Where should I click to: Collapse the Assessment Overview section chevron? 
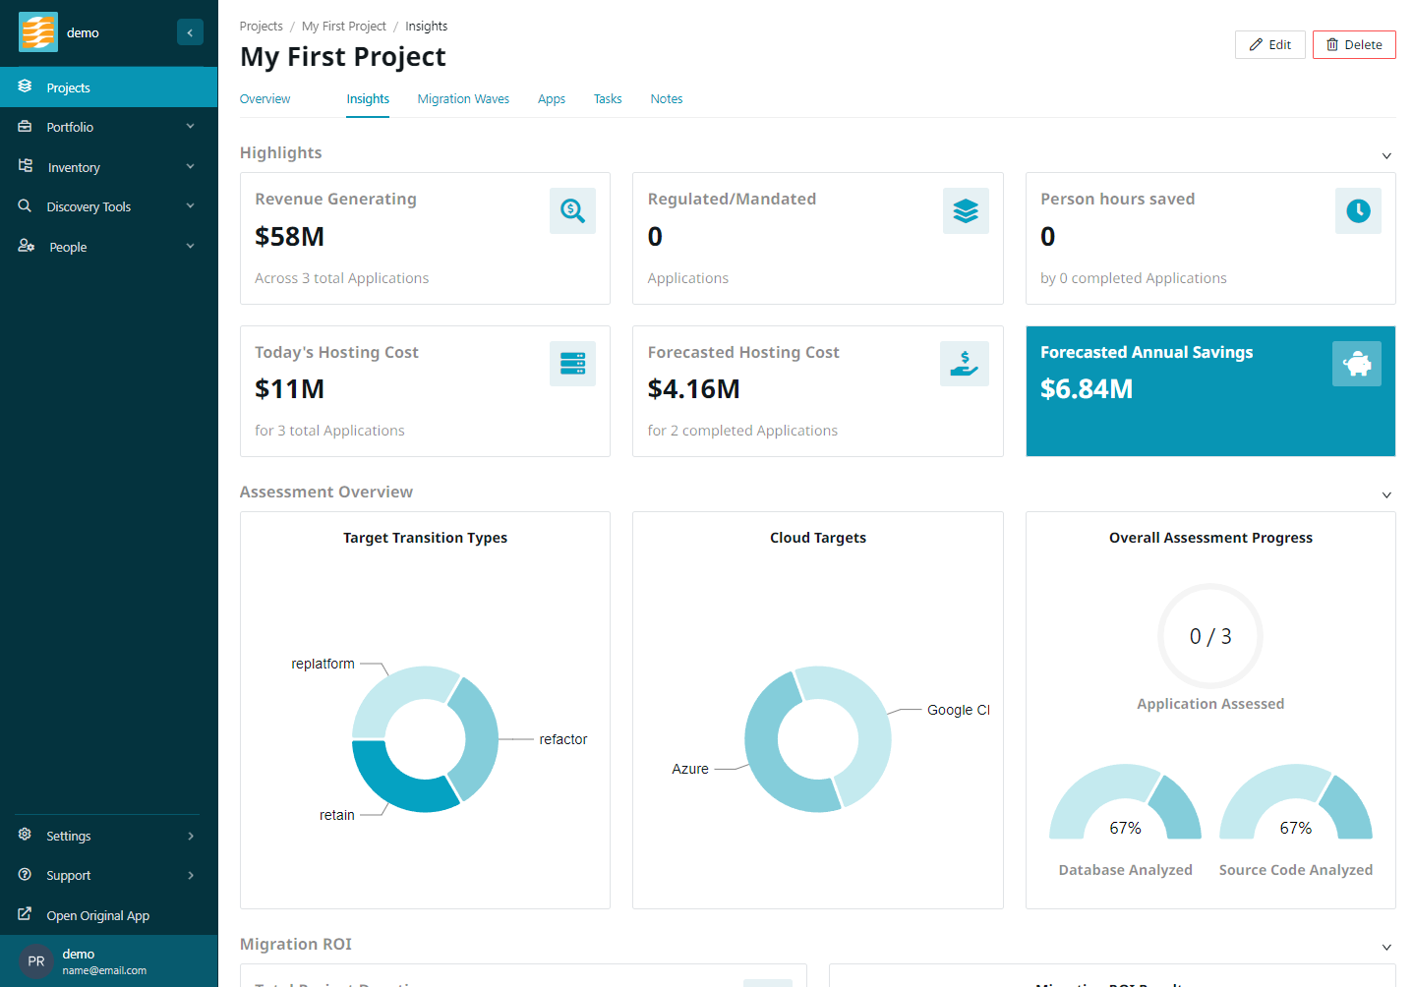(x=1385, y=495)
